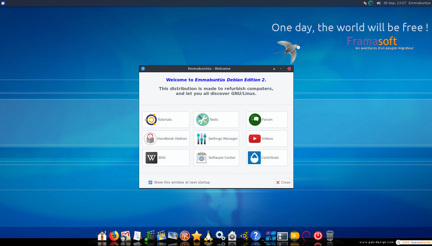Click the red flame circle icon in the dock
Viewport: 432px width, 246px height.
185,236
